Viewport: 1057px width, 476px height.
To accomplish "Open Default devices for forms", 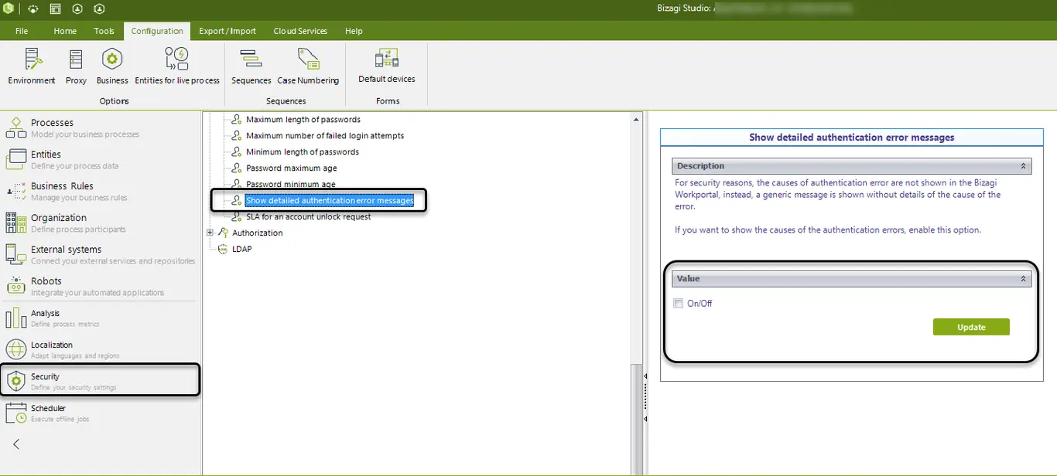I will click(387, 66).
